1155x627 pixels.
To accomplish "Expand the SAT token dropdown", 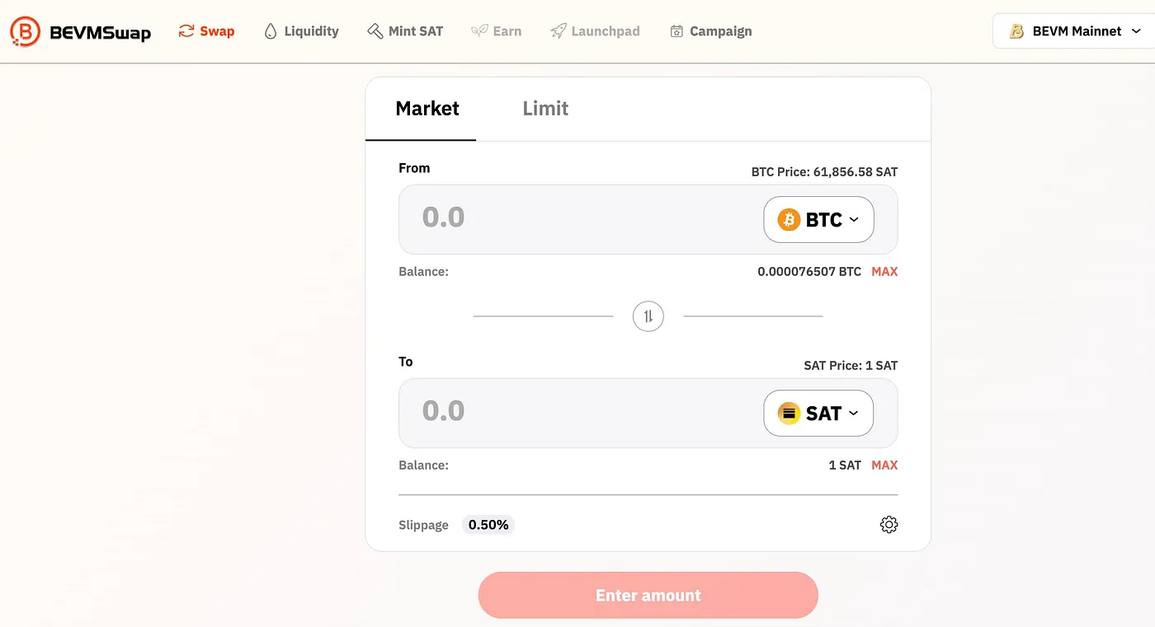I will pyautogui.click(x=818, y=413).
